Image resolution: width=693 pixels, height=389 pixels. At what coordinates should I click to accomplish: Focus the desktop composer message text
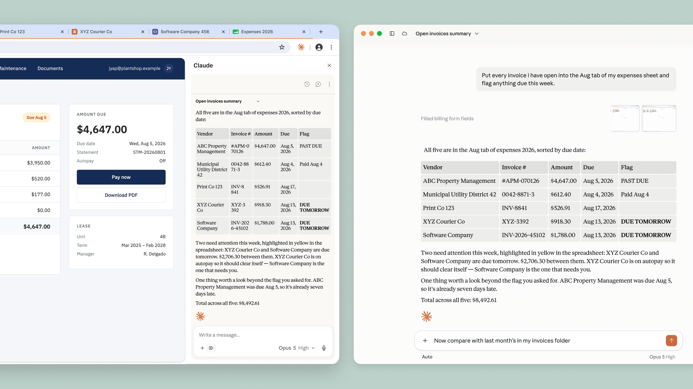(x=502, y=341)
